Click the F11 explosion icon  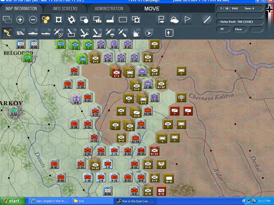136,33
